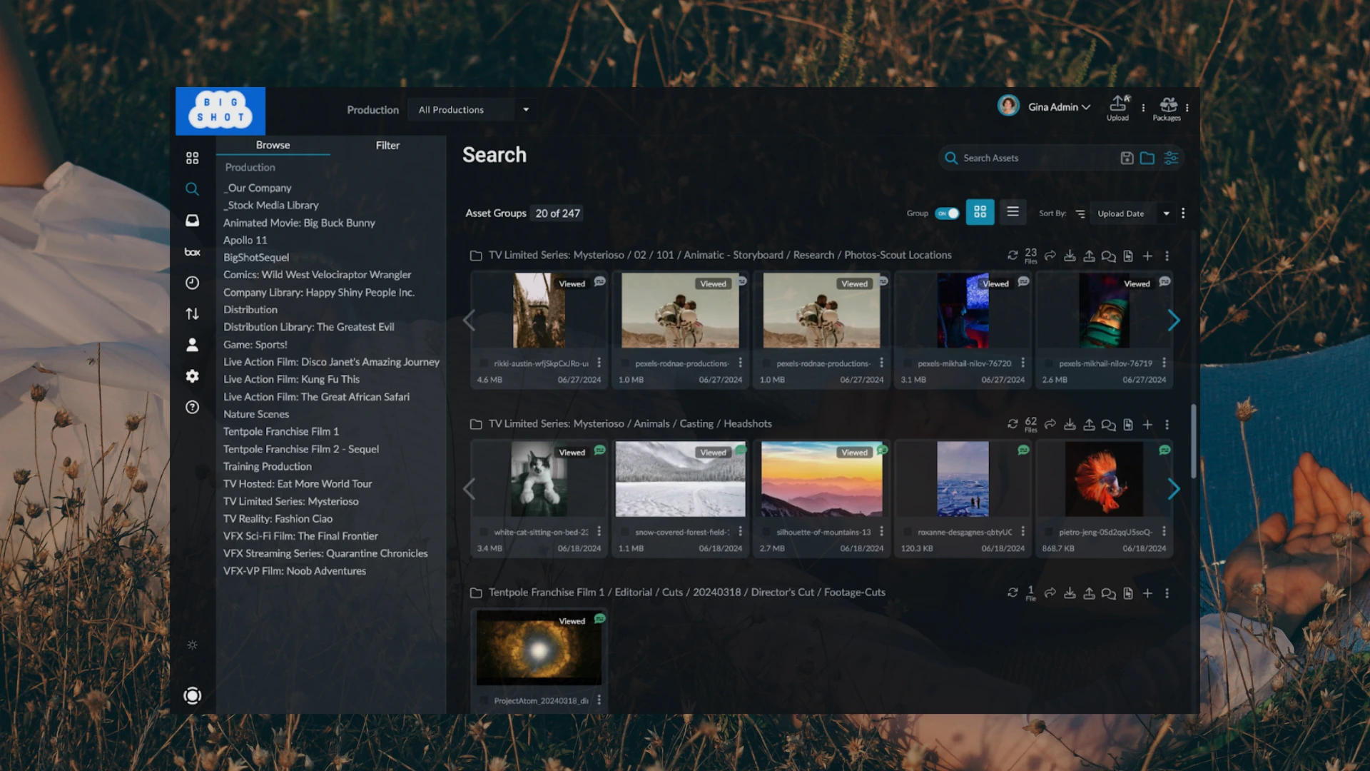Select the Box integration icon in the sidebar
Screen dimensions: 1370x771
(x=192, y=251)
